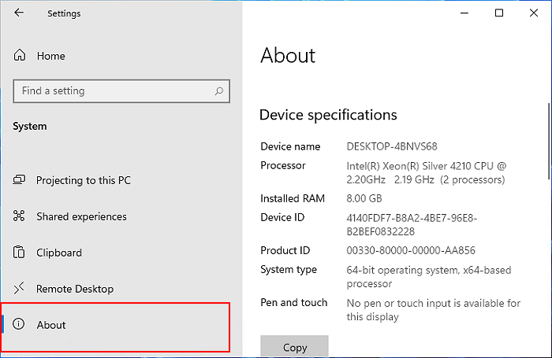Minimize the Settings window
The image size is (552, 358).
(x=464, y=13)
